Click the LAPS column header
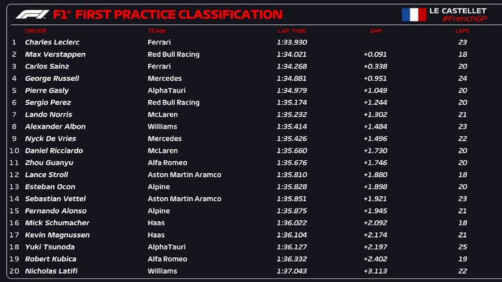This screenshot has width=502, height=282. tap(462, 31)
